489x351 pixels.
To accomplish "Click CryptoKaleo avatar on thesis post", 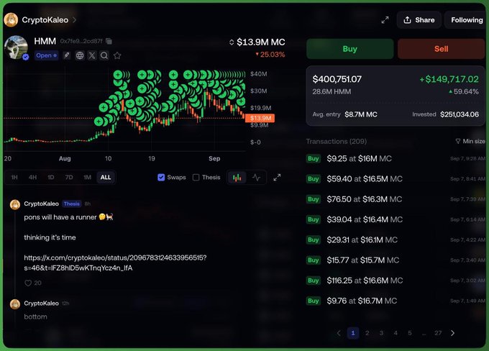I will (15, 204).
